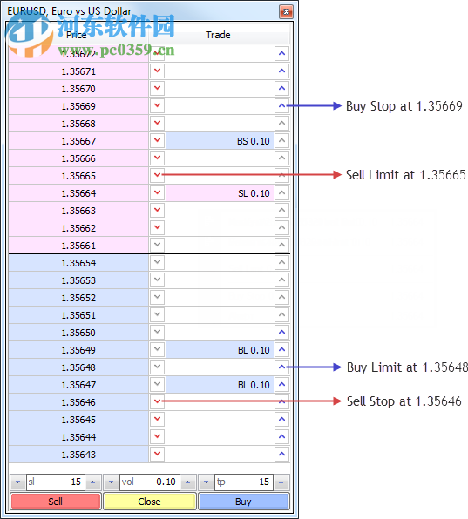The width and height of the screenshot is (468, 519).
Task: Click the gray down arrow in row 1.35652
Action: coord(158,297)
